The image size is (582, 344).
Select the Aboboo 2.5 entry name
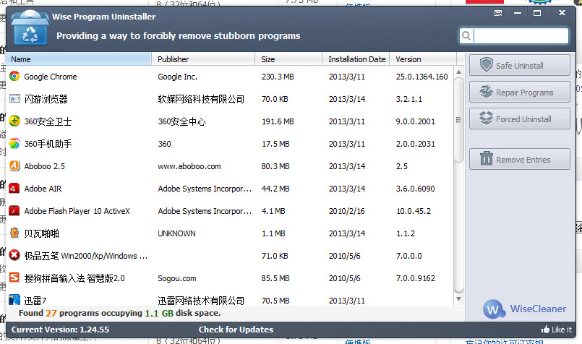click(45, 166)
